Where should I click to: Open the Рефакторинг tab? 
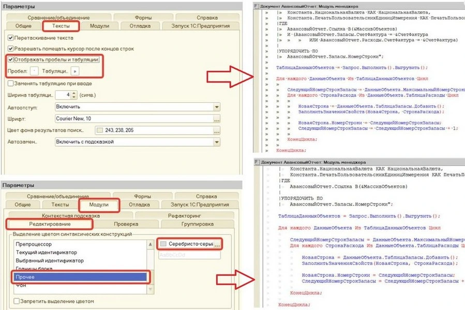tap(184, 215)
